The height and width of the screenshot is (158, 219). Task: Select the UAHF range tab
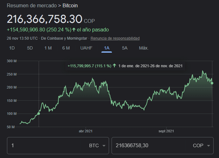86,48
